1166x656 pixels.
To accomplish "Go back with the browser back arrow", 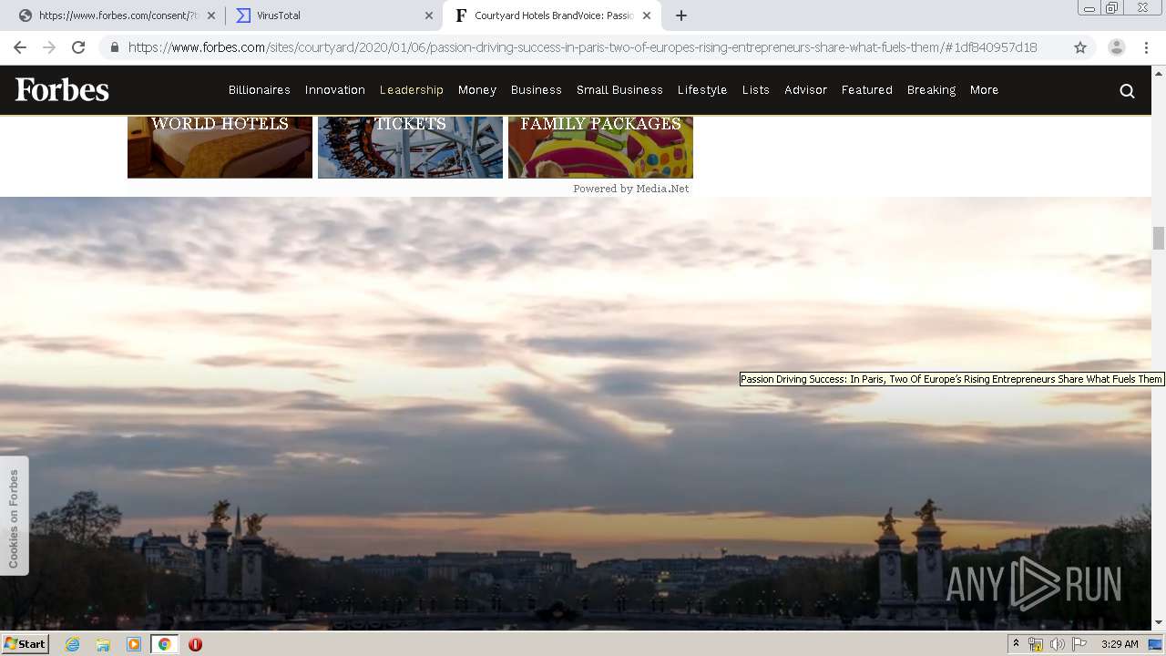I will [20, 47].
